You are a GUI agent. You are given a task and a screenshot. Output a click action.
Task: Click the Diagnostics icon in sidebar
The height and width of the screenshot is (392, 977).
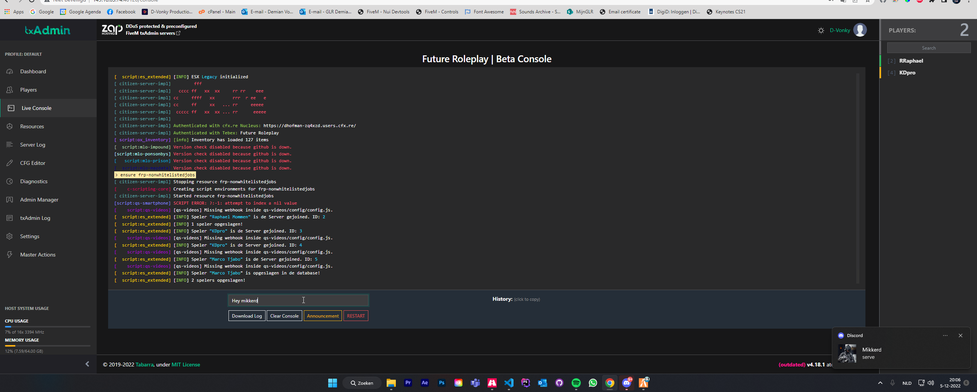pyautogui.click(x=10, y=181)
